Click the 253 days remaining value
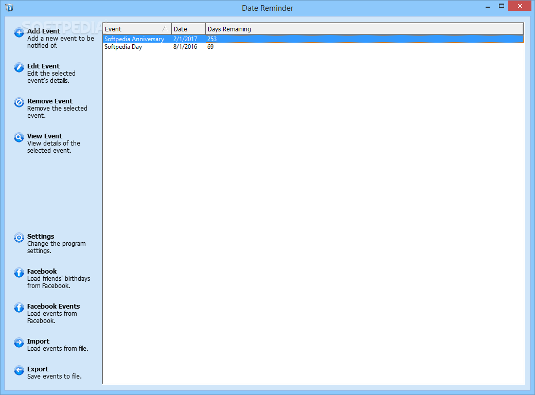This screenshot has height=395, width=535. tap(212, 39)
